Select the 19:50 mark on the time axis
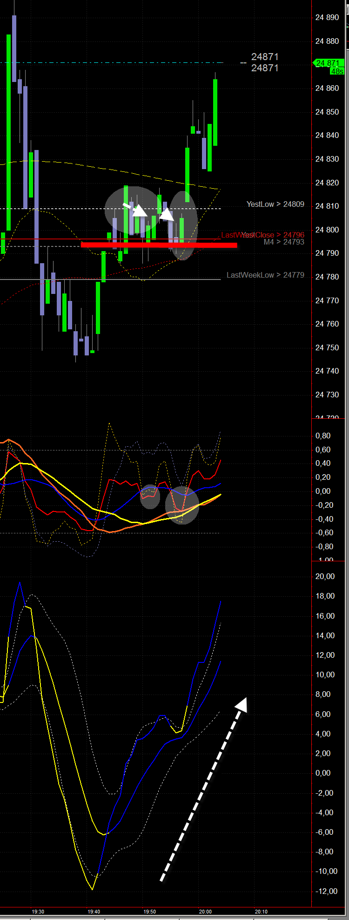Image resolution: width=349 pixels, height=920 pixels. pos(150,912)
